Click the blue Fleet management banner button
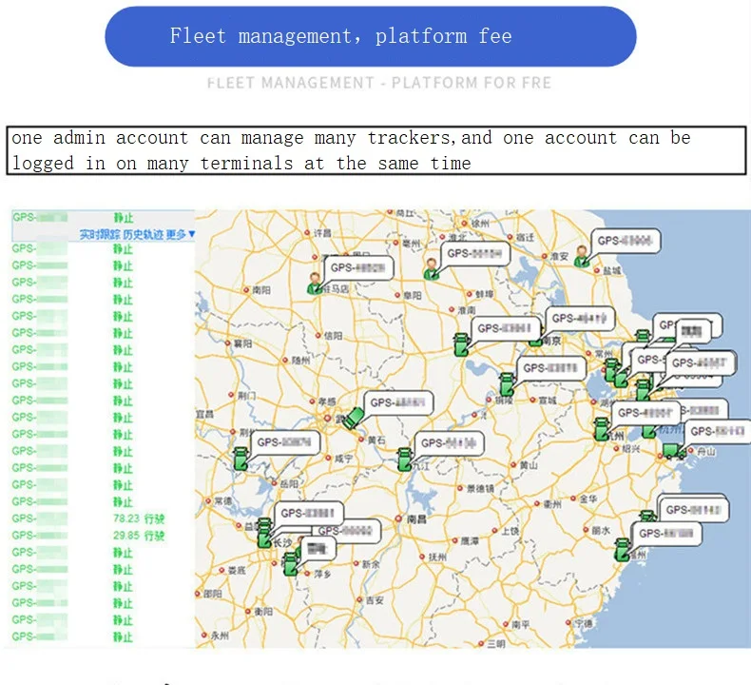The width and height of the screenshot is (751, 685). click(x=370, y=37)
